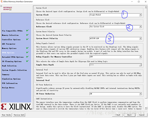148x118 pixels.
Task: Click the Version Info button
Action: 19,115
